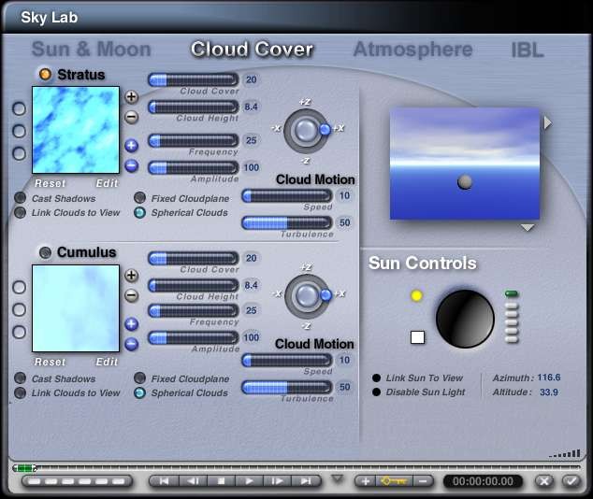Switch to the Sun & Moon tab
The width and height of the screenshot is (593, 499).
pyautogui.click(x=91, y=50)
